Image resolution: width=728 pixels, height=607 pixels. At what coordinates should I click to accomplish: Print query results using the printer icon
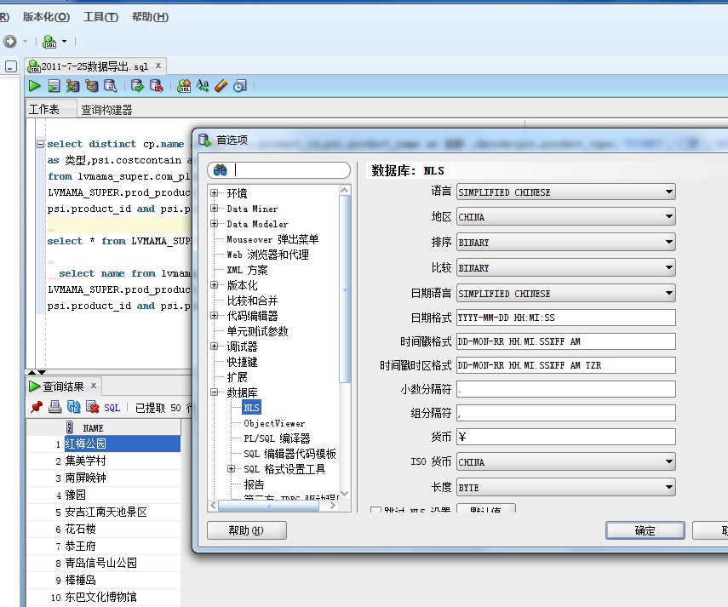pos(54,406)
